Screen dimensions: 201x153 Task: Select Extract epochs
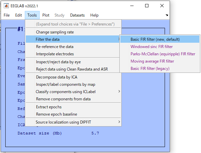tap(73, 107)
